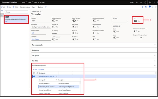Add a new excluded earning code
The image size is (158, 99).
pyautogui.click(x=35, y=70)
